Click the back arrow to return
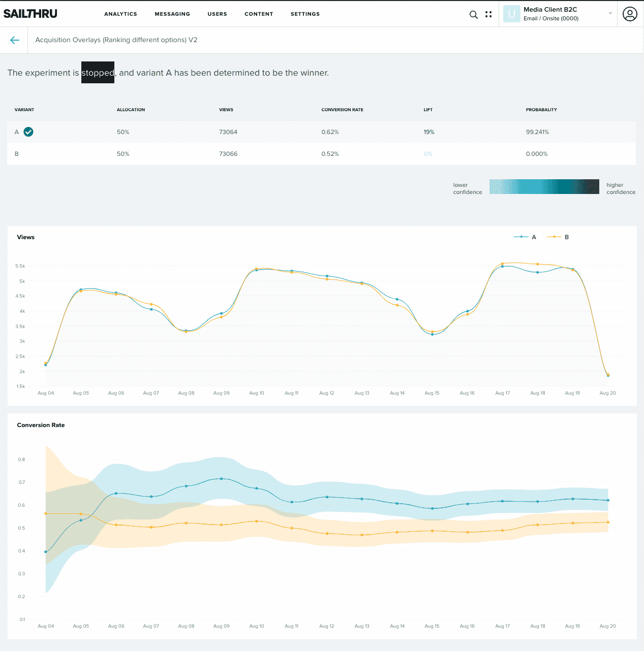The height and width of the screenshot is (651, 644). [14, 40]
